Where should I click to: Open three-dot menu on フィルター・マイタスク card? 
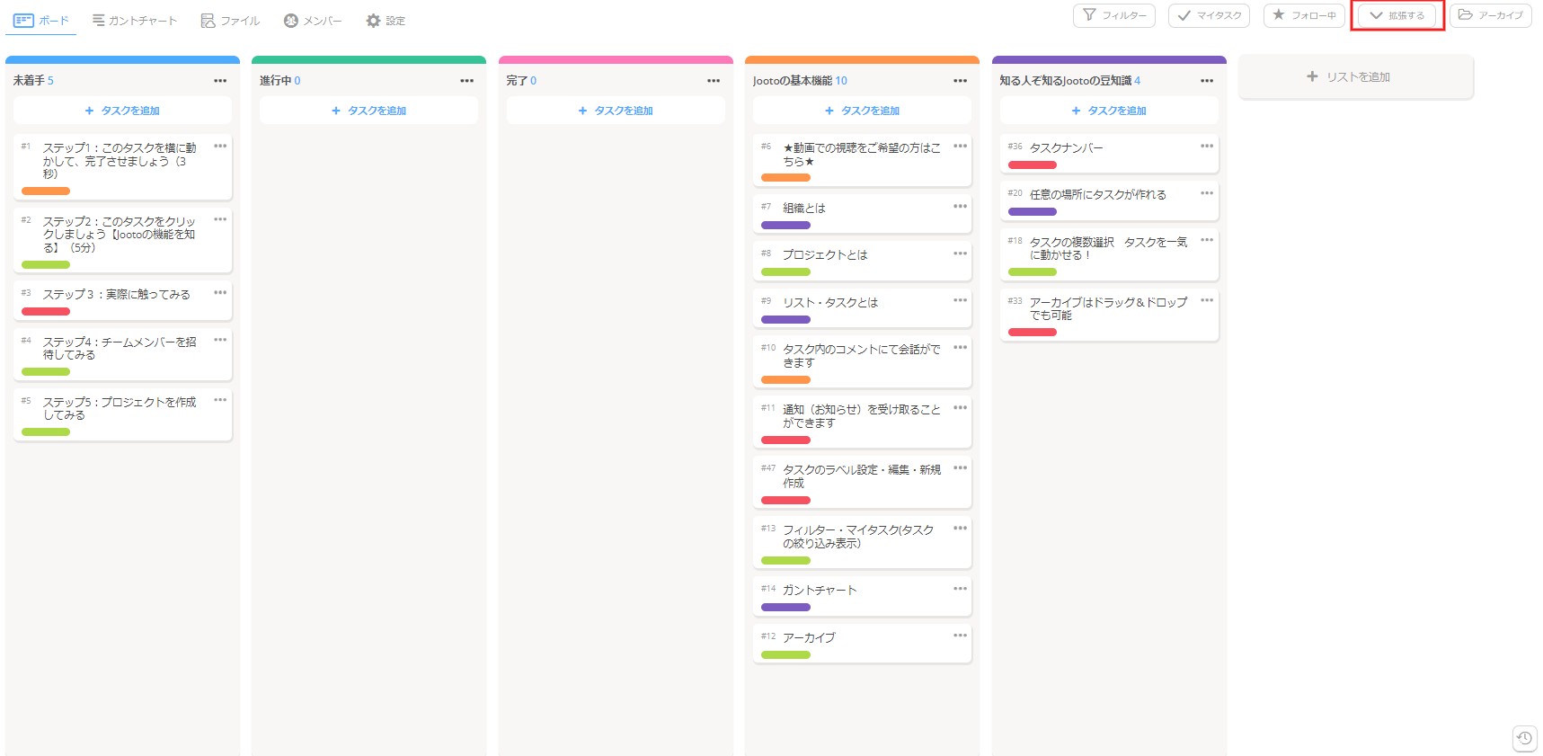point(960,528)
